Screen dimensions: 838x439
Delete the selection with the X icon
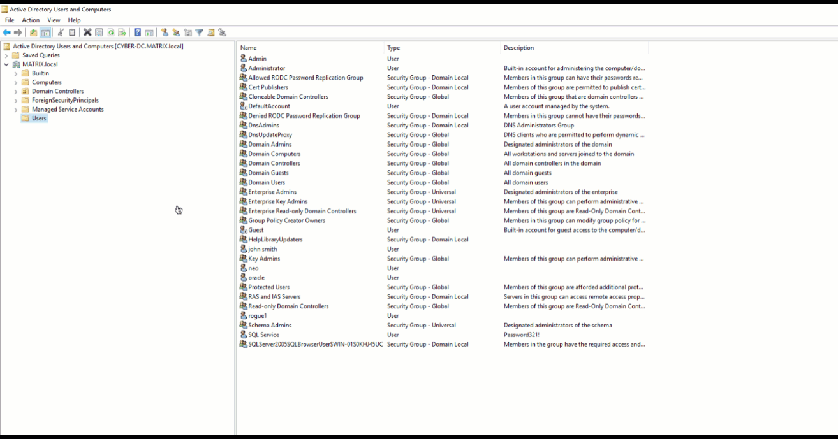(87, 32)
